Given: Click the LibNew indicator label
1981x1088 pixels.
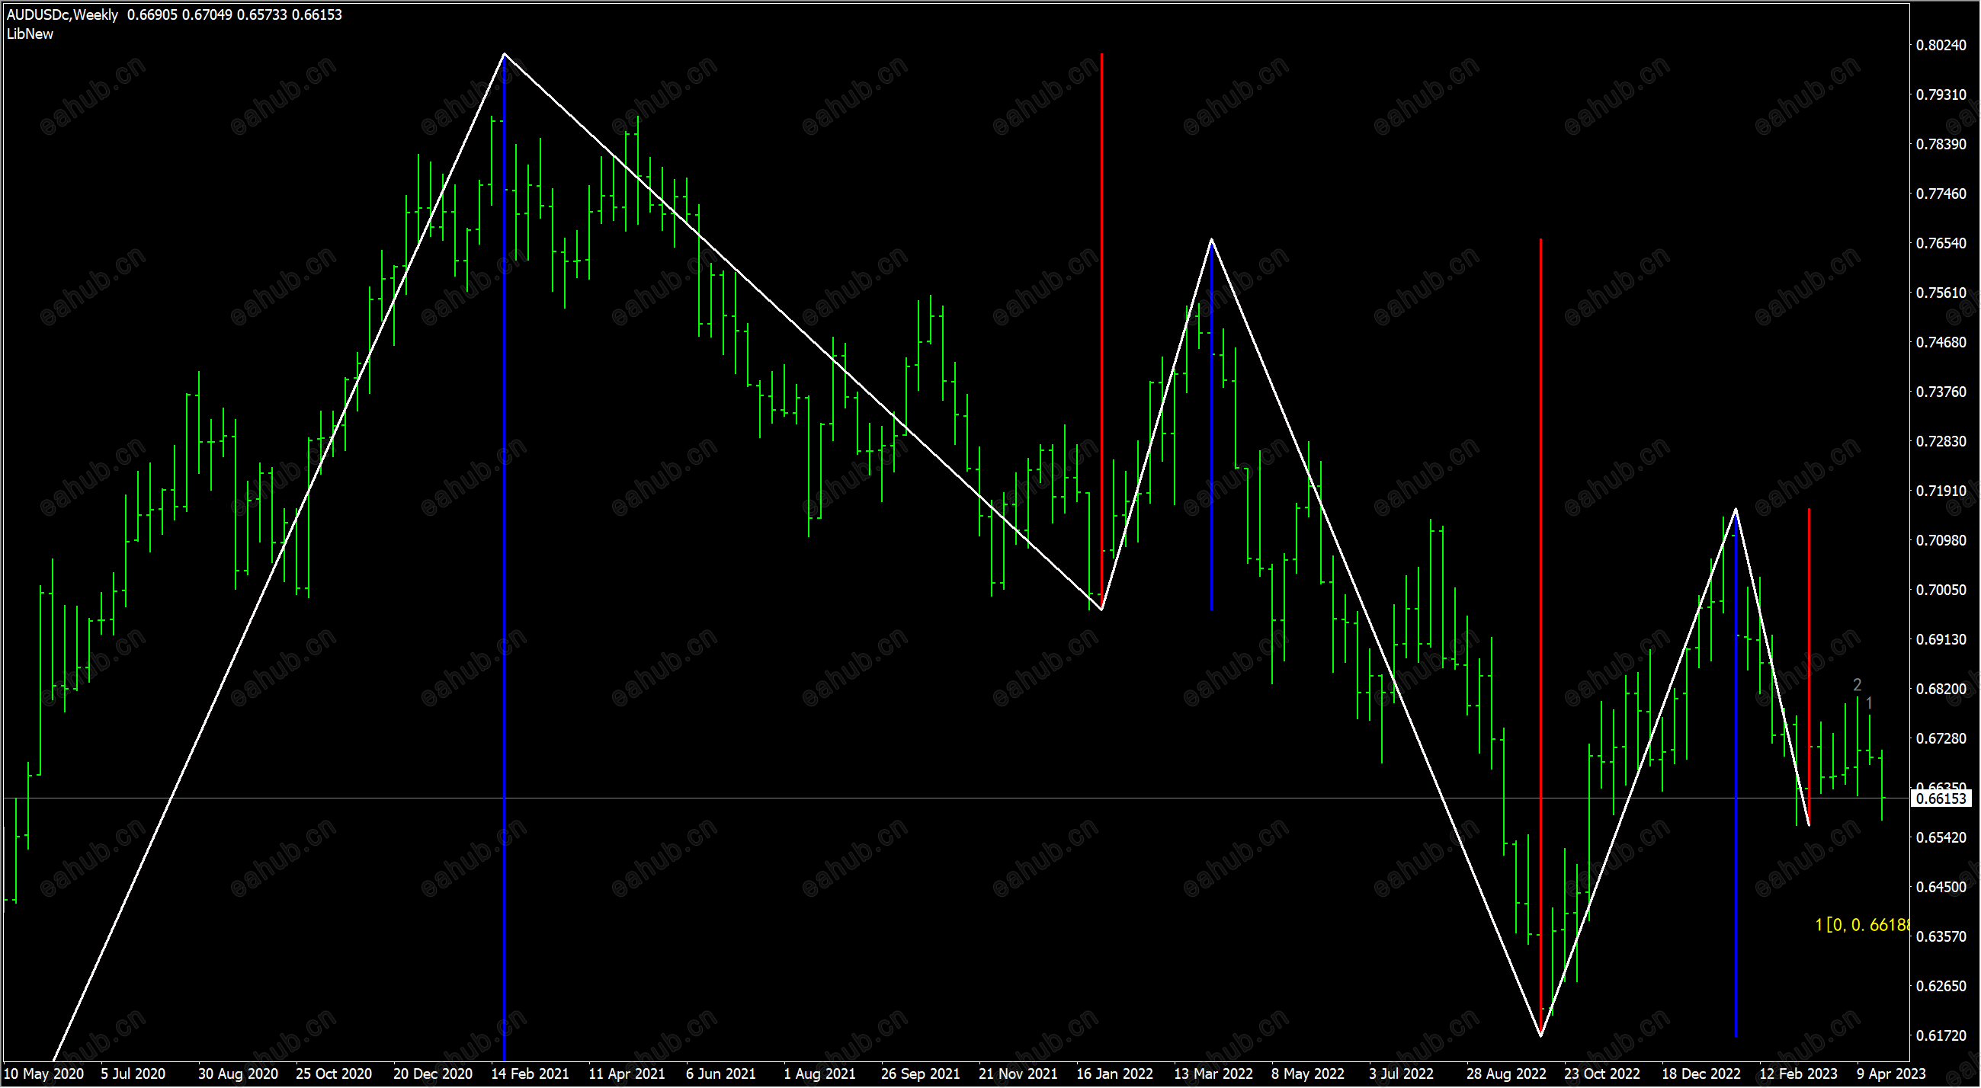Looking at the screenshot, I should 30,34.
